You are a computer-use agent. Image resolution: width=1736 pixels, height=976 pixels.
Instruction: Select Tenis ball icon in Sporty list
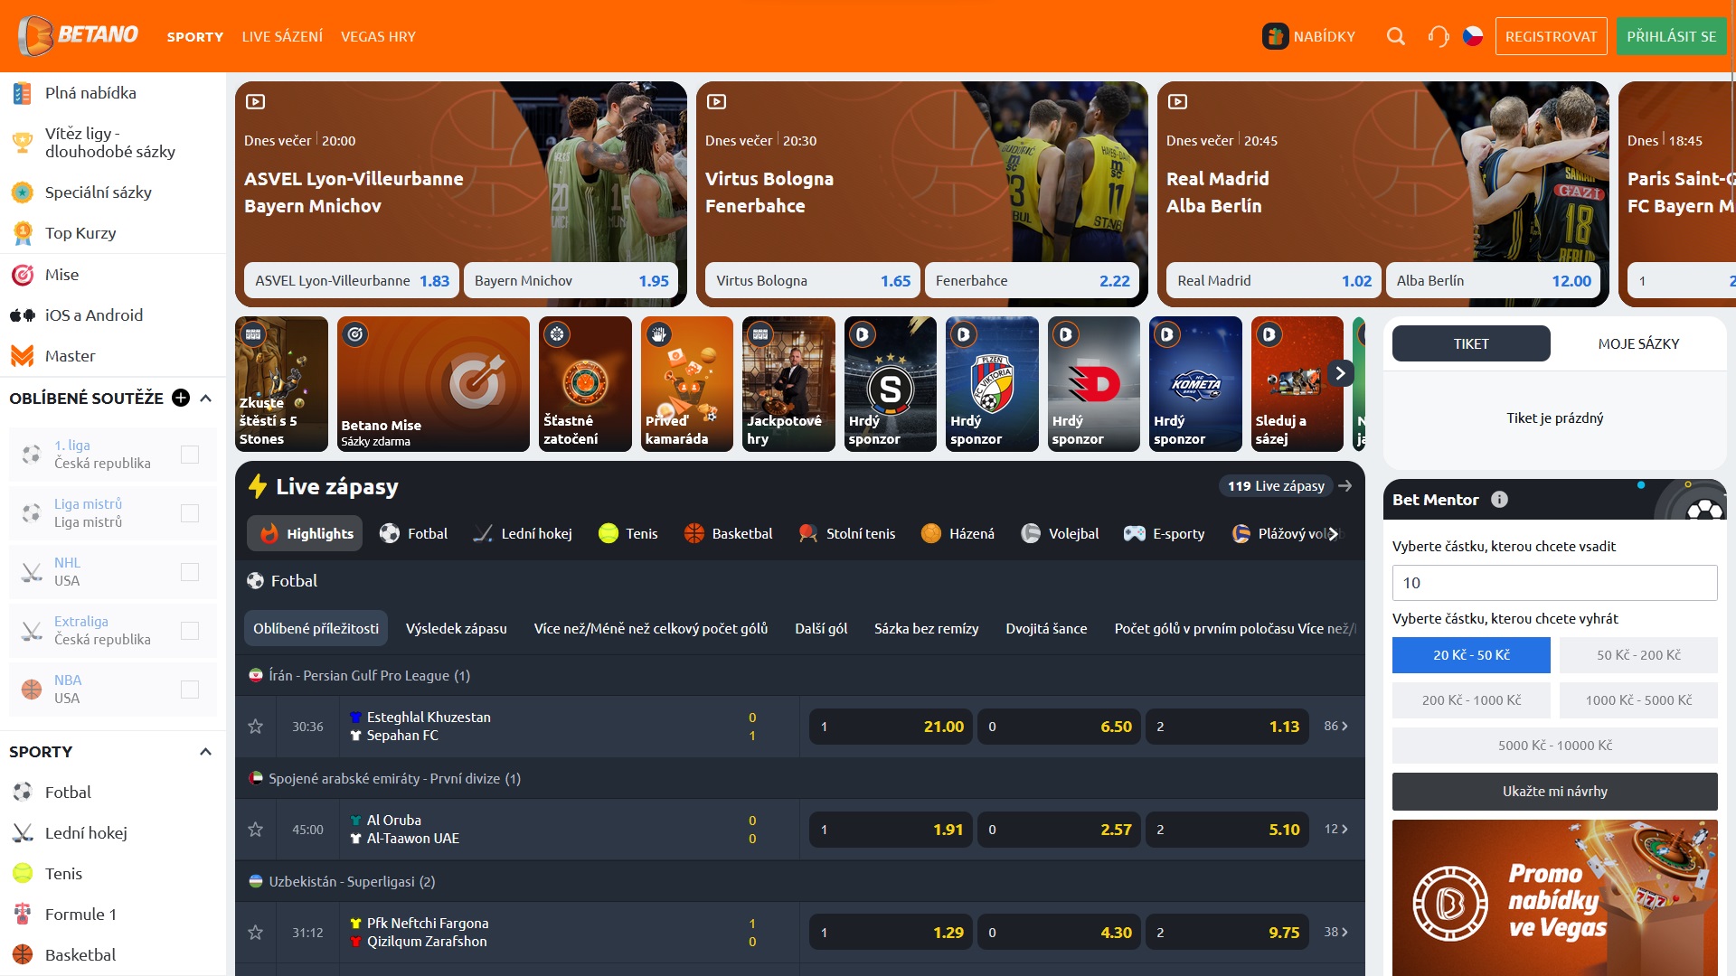coord(23,874)
